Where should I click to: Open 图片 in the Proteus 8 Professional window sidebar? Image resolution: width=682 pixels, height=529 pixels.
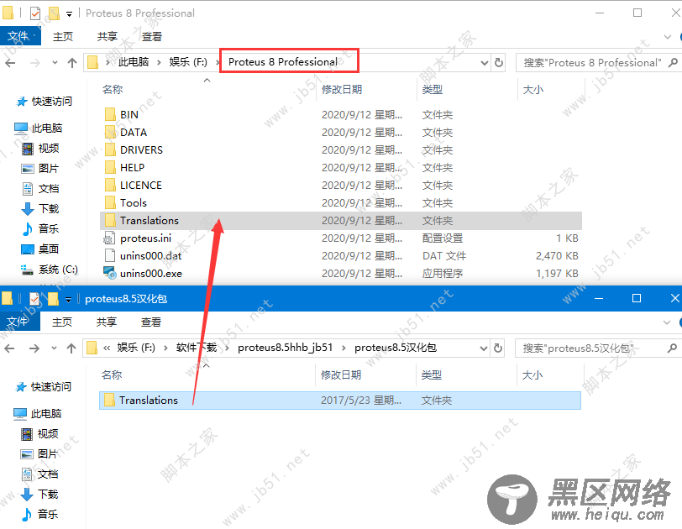(40, 168)
